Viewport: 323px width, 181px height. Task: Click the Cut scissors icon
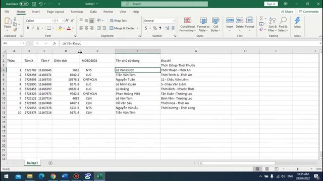[x=15, y=19]
